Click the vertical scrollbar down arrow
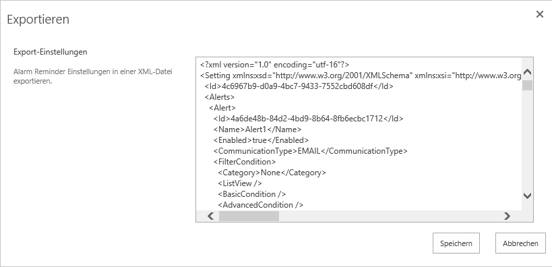The image size is (552, 267). point(527,196)
